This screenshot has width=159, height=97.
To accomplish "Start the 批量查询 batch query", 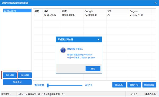I will (17, 82).
